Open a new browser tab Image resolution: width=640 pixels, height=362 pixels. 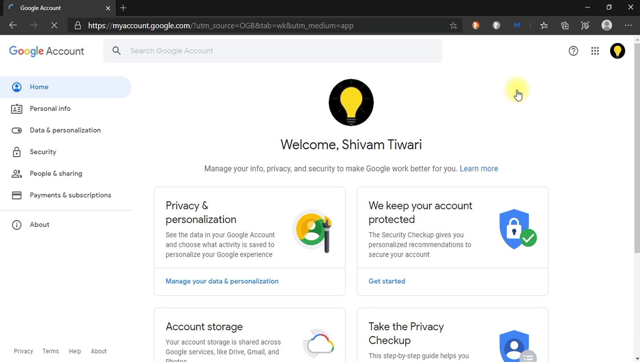[123, 8]
